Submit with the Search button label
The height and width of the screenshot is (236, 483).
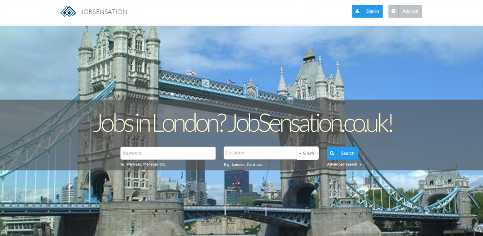(x=348, y=153)
